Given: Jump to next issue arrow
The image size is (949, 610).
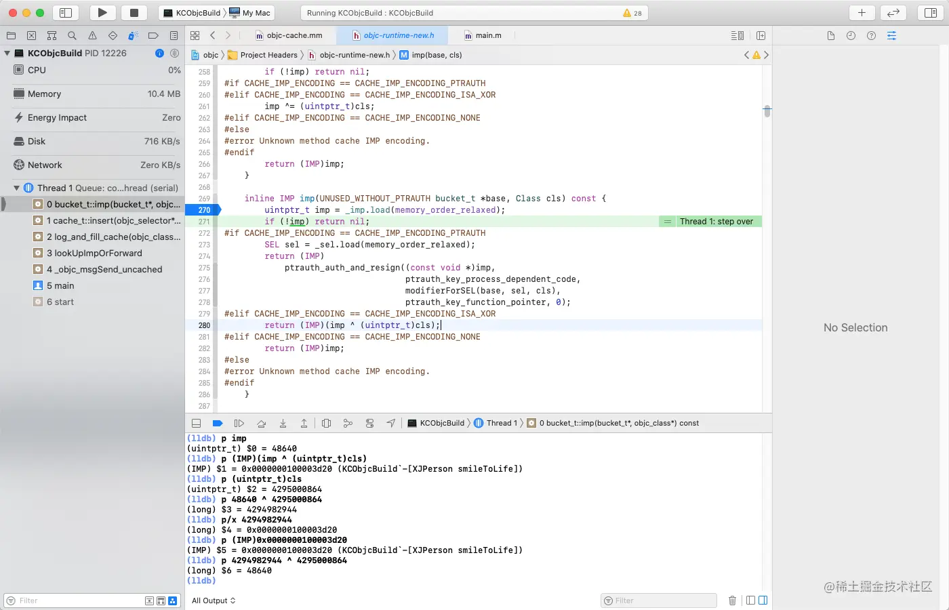Looking at the screenshot, I should (766, 55).
